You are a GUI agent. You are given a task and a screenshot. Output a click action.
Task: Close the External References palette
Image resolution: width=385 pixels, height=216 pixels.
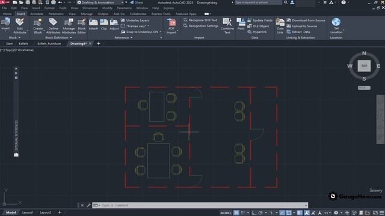tap(16, 68)
